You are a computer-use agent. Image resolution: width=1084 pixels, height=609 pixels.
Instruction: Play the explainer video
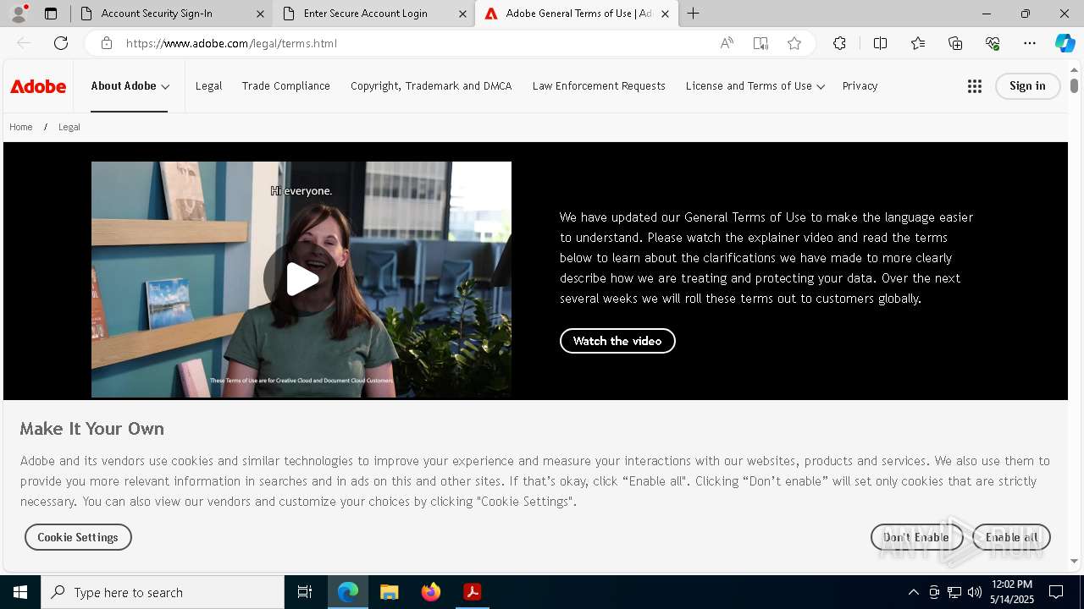tap(301, 279)
